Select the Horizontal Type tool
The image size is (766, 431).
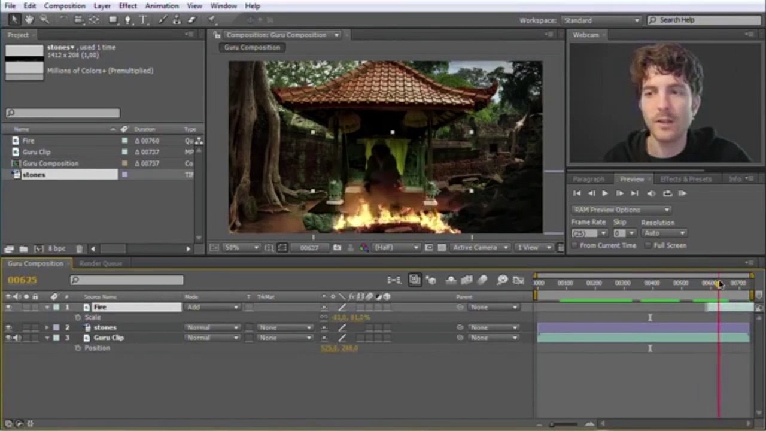[144, 20]
